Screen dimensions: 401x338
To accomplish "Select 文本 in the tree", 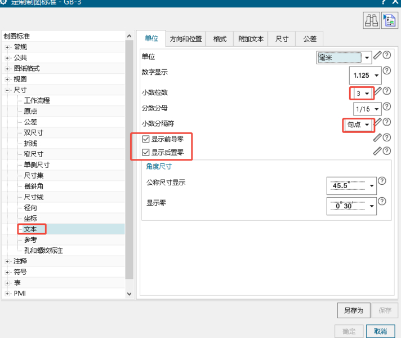I will point(30,229).
